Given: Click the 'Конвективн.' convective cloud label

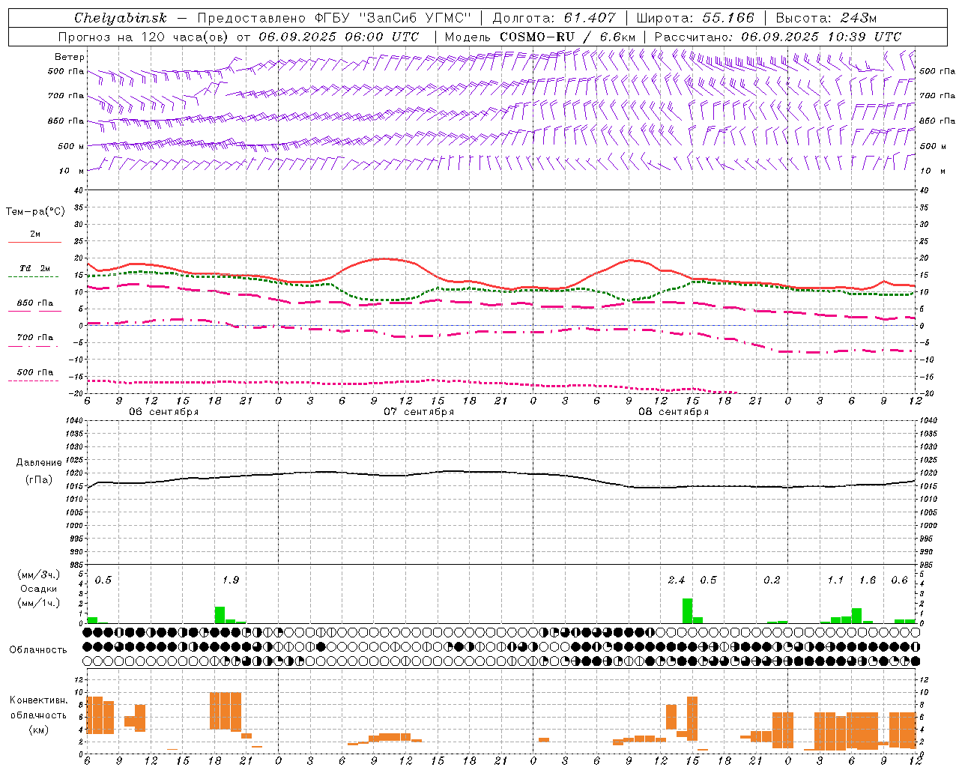Looking at the screenshot, I should pos(38,700).
